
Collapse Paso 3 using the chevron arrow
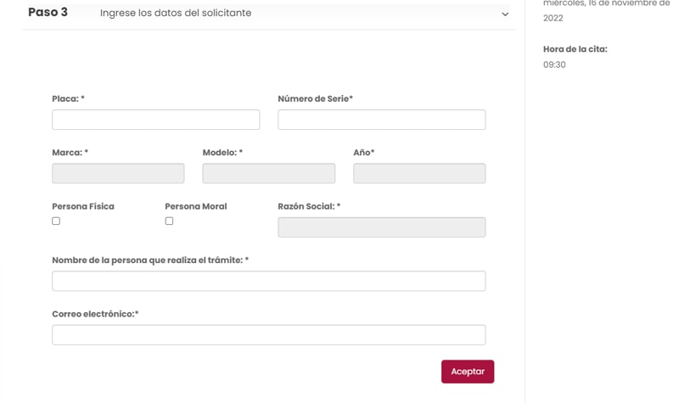point(505,14)
